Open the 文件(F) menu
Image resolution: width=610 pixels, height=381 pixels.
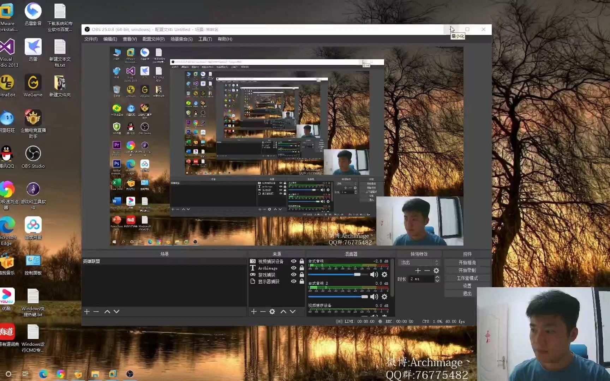(x=91, y=39)
